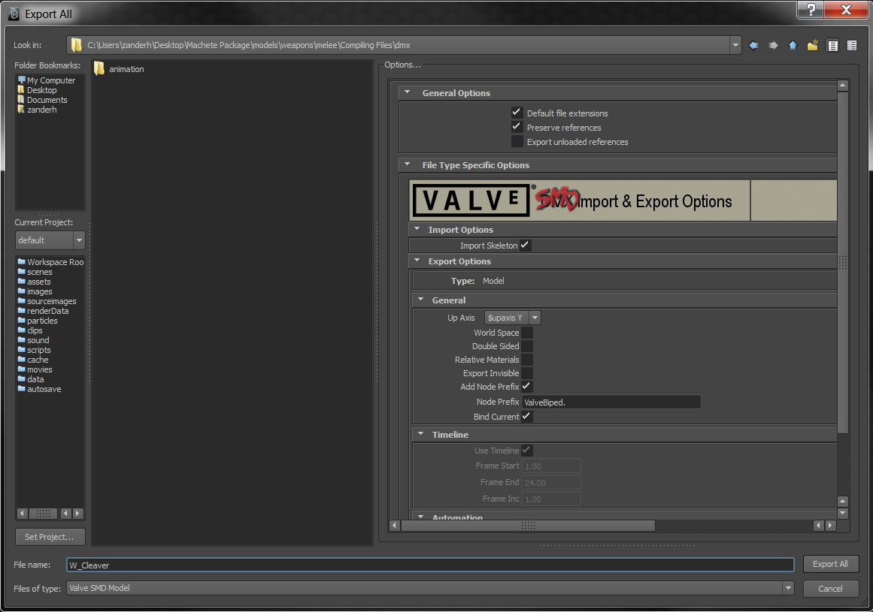Select zanderh bookmark
Viewport: 873px width, 612px height.
(37, 110)
